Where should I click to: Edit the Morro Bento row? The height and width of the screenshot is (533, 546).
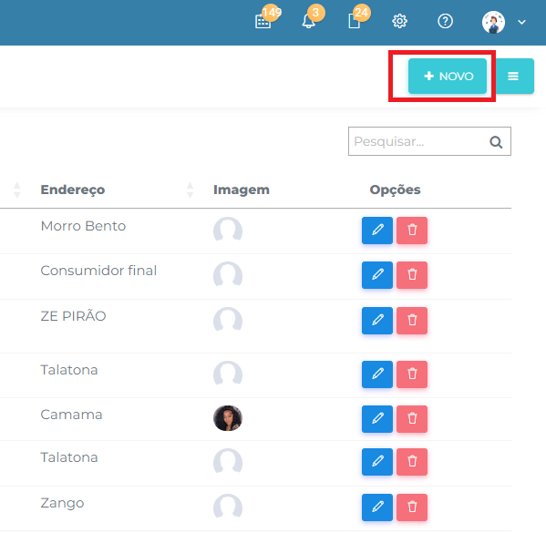click(x=377, y=231)
